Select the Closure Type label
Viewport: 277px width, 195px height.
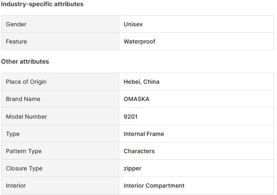(24, 168)
